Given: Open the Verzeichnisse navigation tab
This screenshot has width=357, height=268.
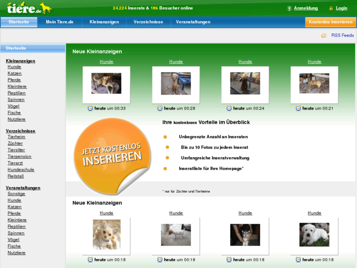Looking at the screenshot, I should [x=148, y=22].
